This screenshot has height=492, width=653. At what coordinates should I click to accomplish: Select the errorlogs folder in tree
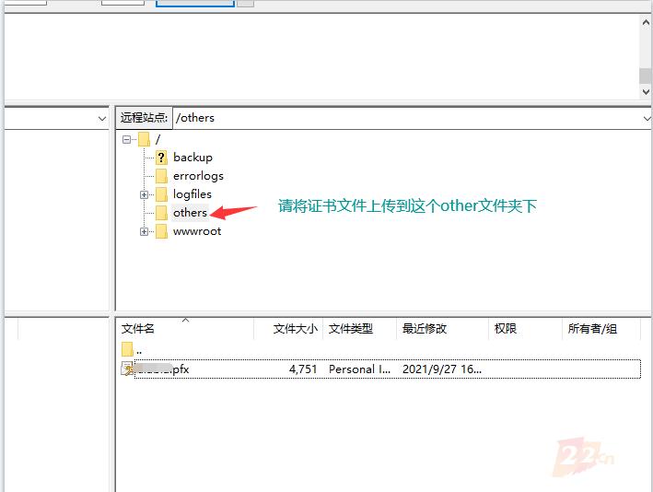(x=198, y=176)
